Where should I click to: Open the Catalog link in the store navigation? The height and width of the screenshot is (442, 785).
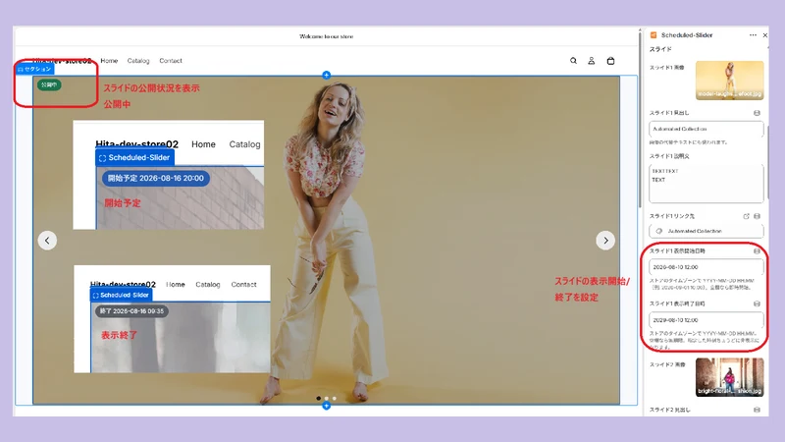138,61
